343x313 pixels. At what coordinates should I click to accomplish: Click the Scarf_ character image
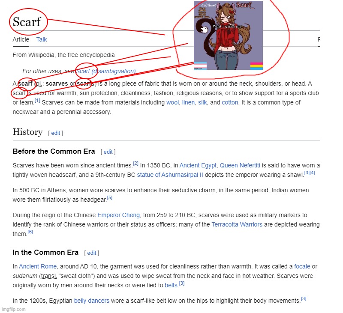click(228, 36)
